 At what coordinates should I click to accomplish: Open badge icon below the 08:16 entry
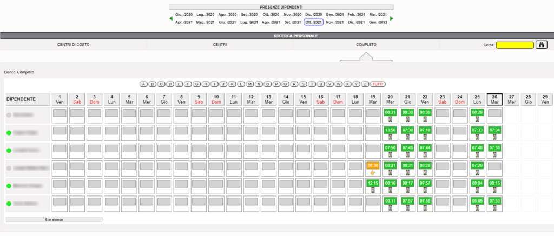click(x=390, y=190)
